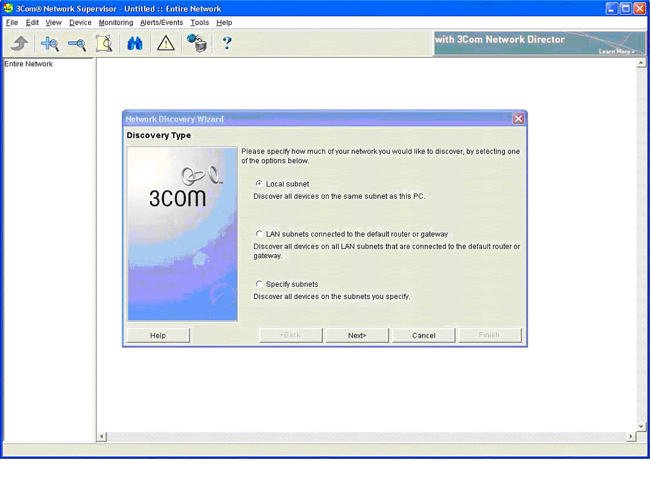651x477 pixels.
Task: Select the Local subnet radio option
Action: pyautogui.click(x=259, y=184)
